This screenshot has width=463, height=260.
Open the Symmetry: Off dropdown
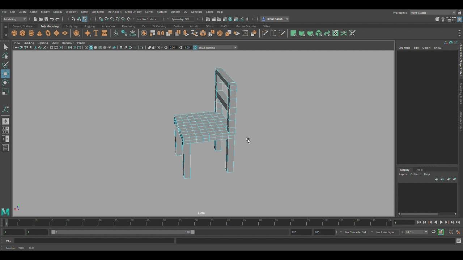tap(181, 19)
